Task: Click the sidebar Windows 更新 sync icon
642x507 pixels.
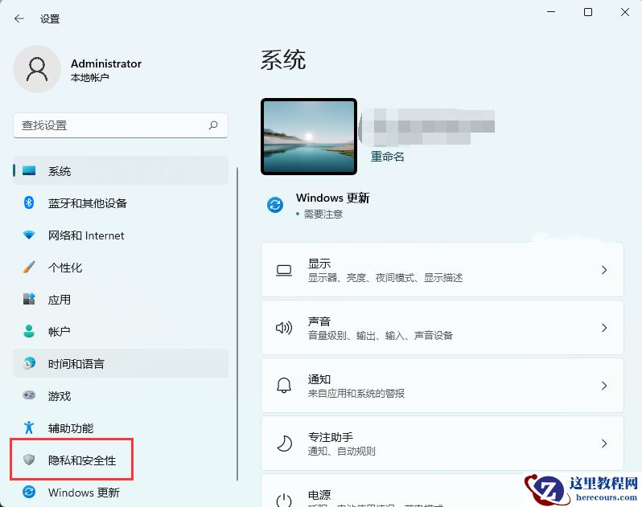Action: pos(29,492)
